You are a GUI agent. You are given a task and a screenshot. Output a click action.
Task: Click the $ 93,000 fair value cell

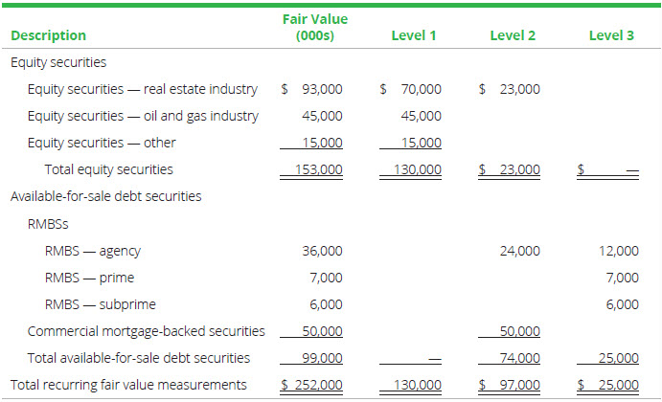tap(313, 89)
